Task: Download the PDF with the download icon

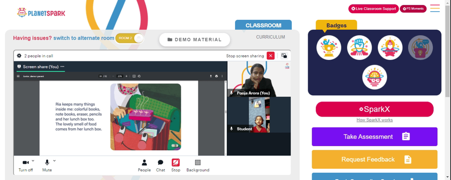Action: tap(211, 76)
